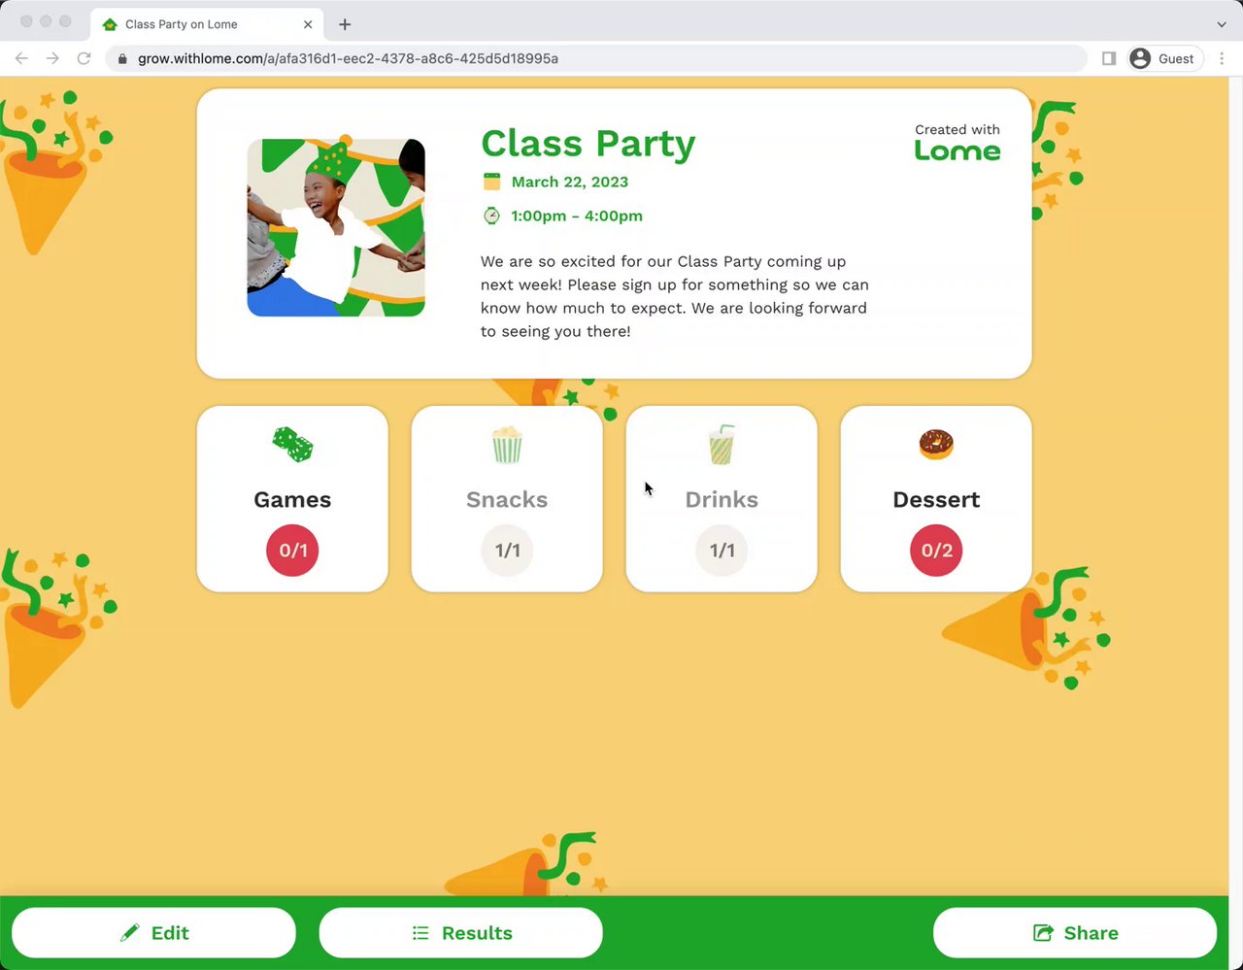Open Chrome three-dot menu
The width and height of the screenshot is (1243, 970).
pyautogui.click(x=1222, y=58)
